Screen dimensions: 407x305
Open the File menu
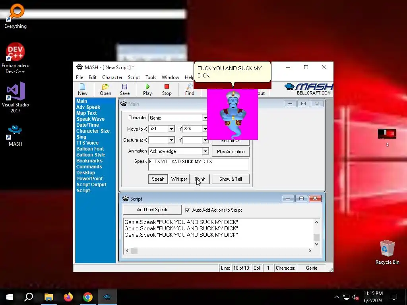tap(79, 77)
